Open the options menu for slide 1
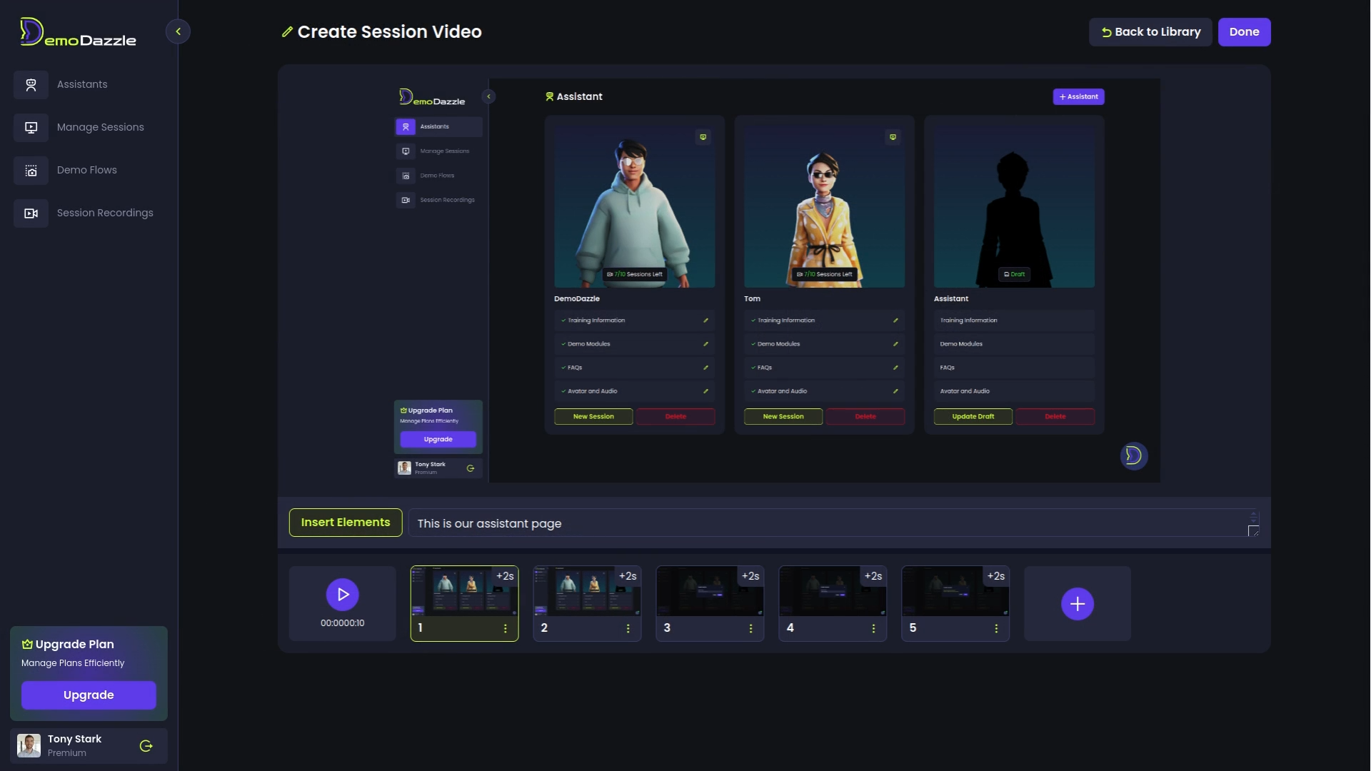The height and width of the screenshot is (771, 1371). (506, 628)
